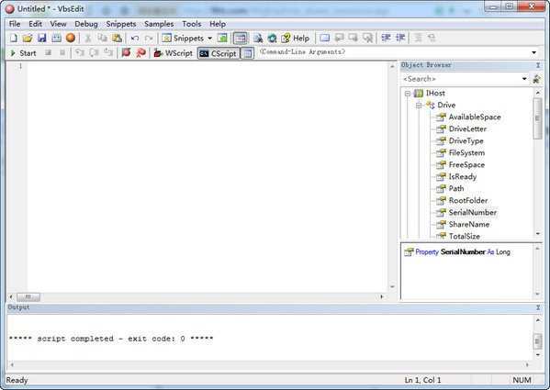Viewport: 550px width, 390px height.
Task: Click the editor horizontal scrollbar thumb
Action: [x=28, y=296]
